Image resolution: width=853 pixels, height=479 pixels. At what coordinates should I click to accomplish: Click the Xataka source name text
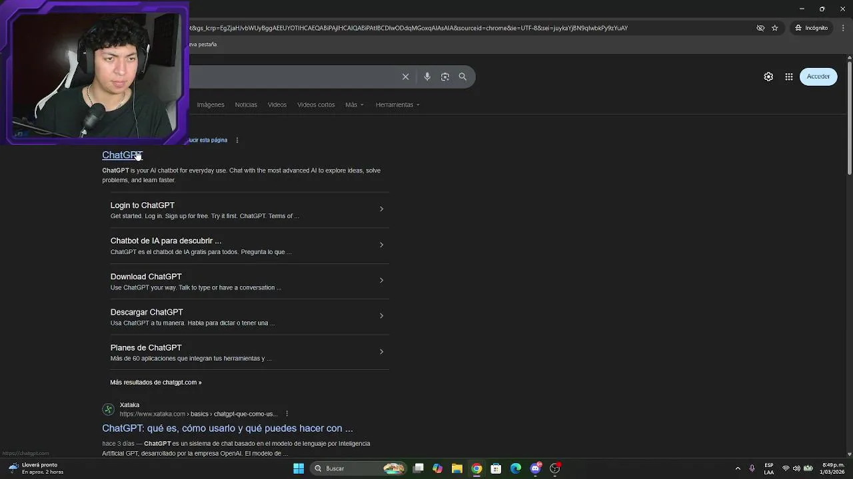coord(129,405)
